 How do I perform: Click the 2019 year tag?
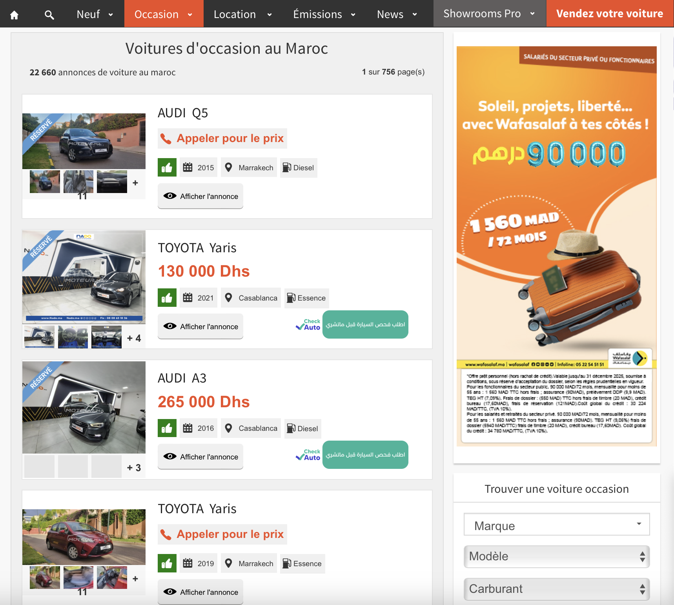(199, 563)
